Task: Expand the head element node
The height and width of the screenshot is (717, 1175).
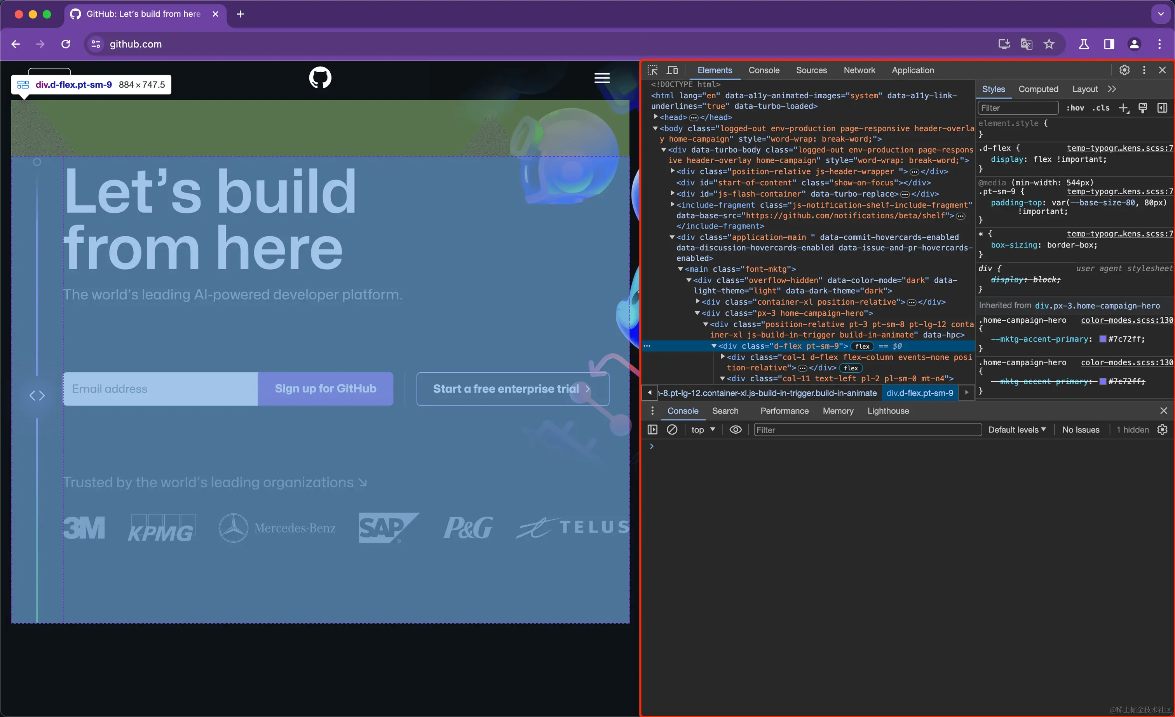Action: click(656, 117)
